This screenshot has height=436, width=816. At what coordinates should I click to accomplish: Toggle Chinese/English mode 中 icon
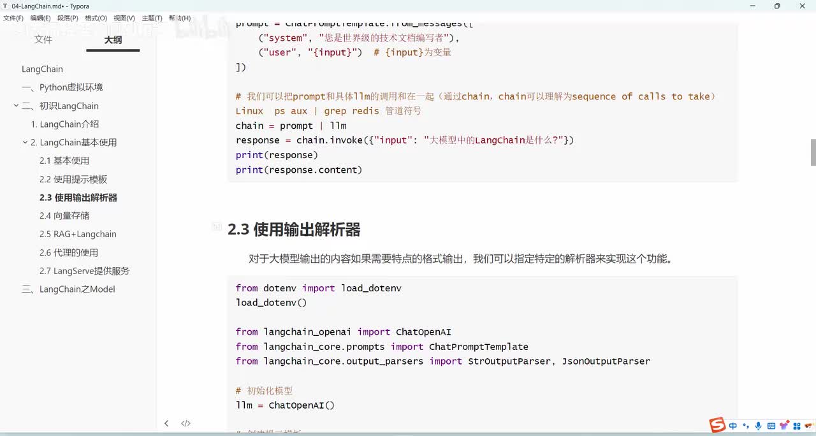[x=733, y=426]
